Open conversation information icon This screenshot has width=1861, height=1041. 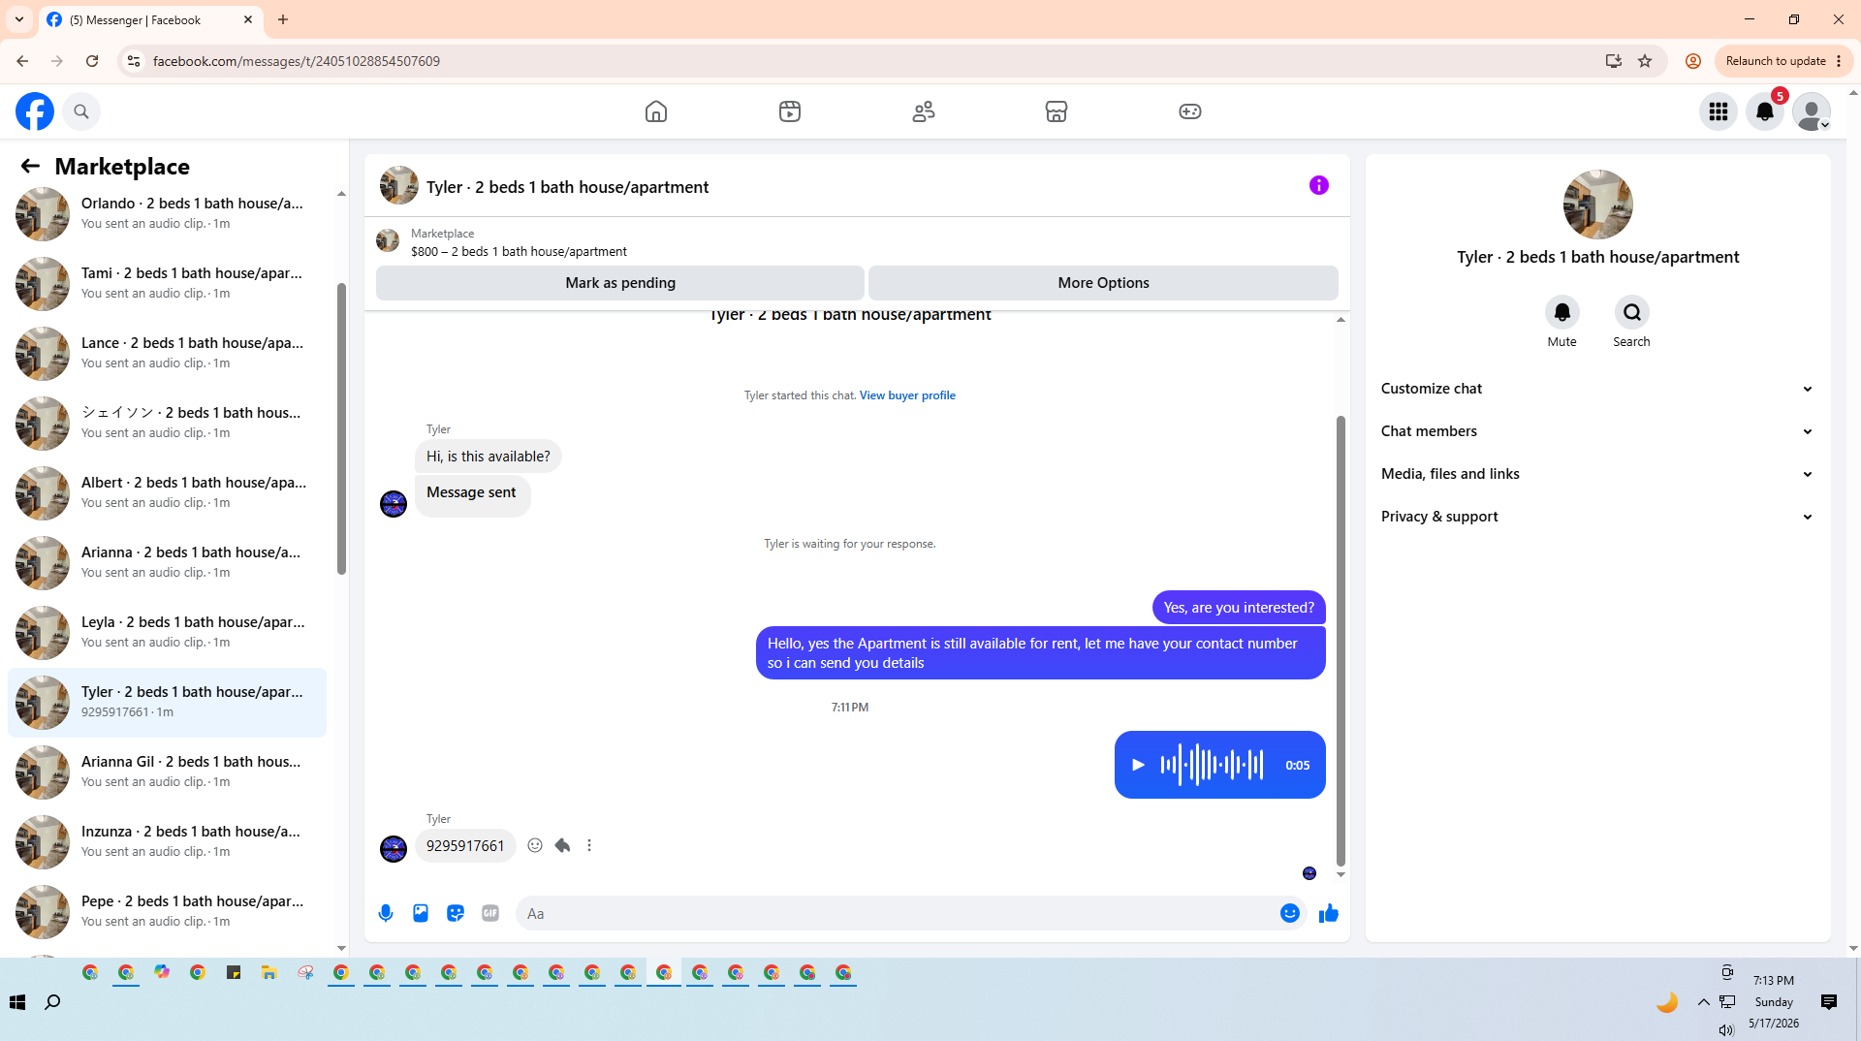click(x=1319, y=185)
